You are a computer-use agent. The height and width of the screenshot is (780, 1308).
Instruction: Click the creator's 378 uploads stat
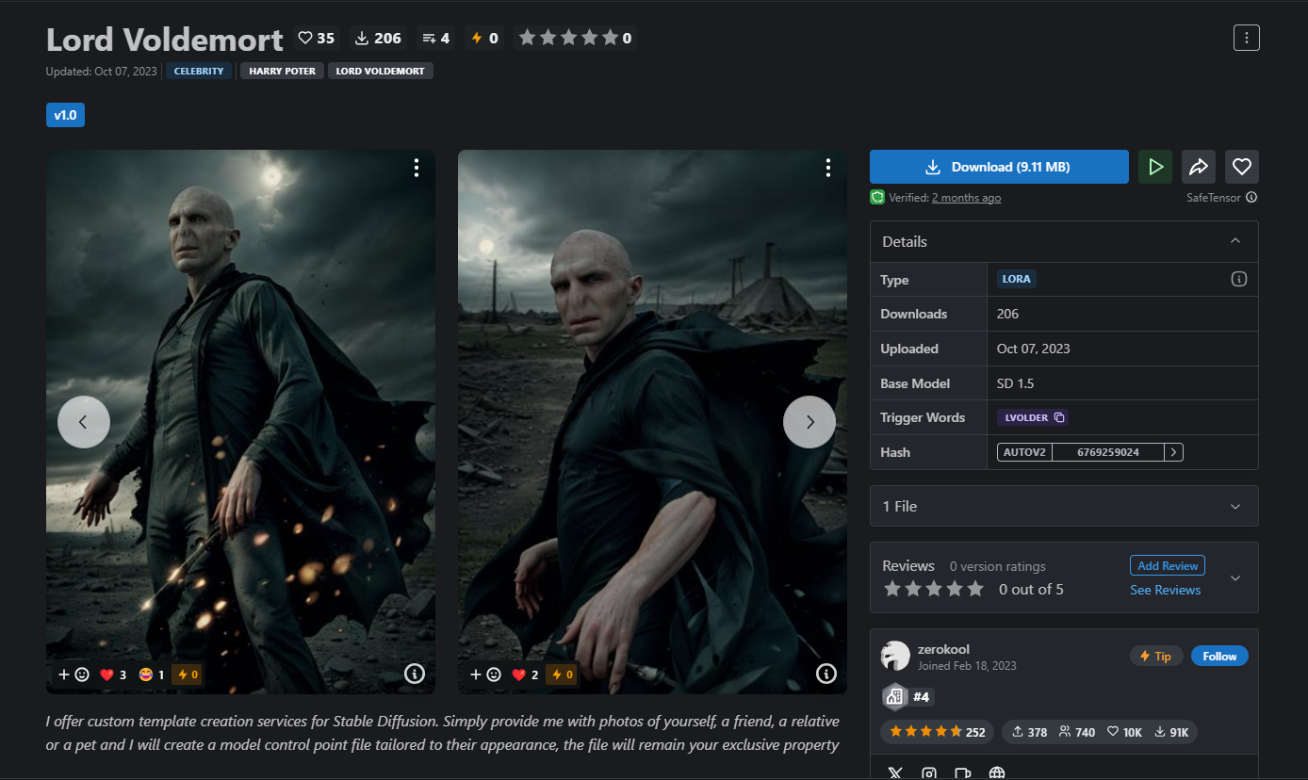pos(1030,732)
